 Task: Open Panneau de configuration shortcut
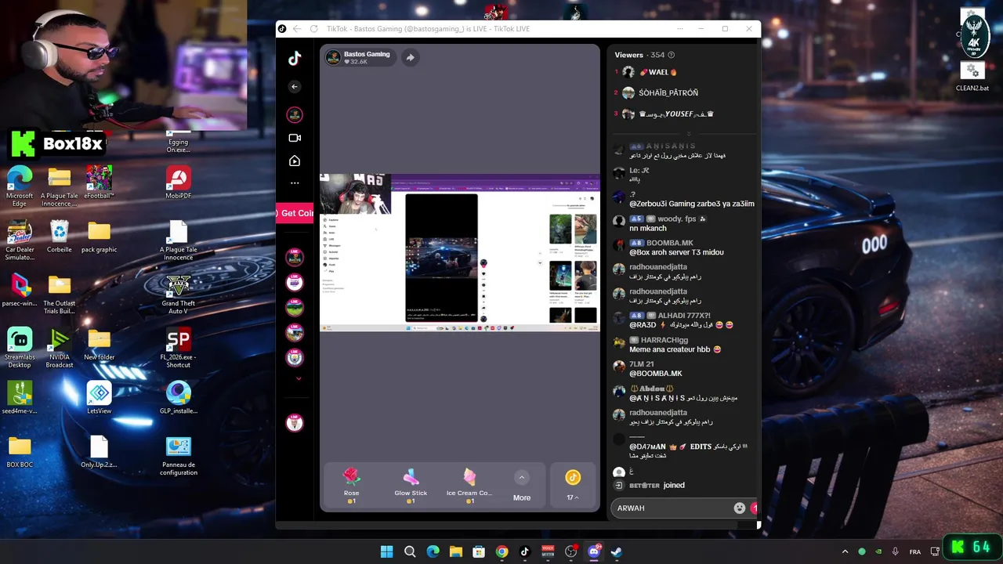[179, 455]
